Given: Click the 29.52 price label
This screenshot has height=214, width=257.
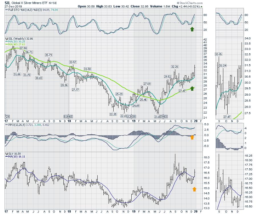Looking at the screenshot, I should [168, 77].
